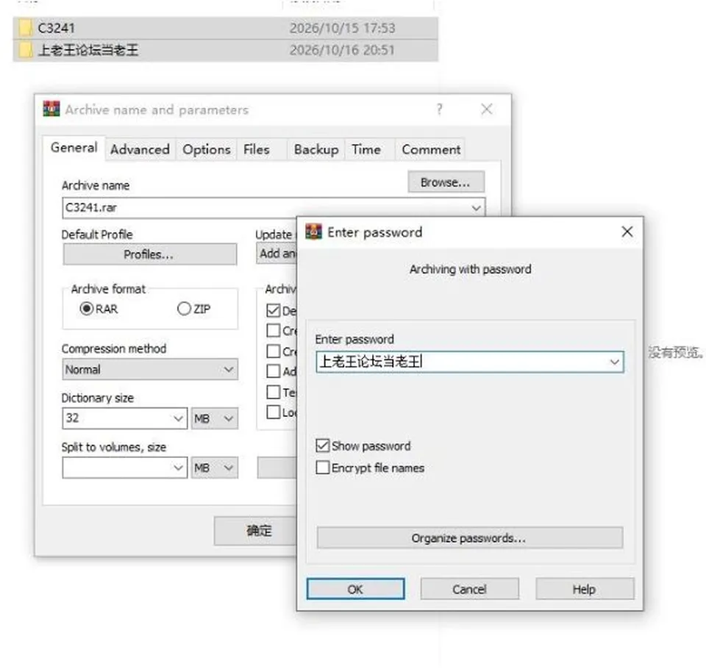Switch to the Backup tab
The image size is (706, 669).
pos(316,149)
